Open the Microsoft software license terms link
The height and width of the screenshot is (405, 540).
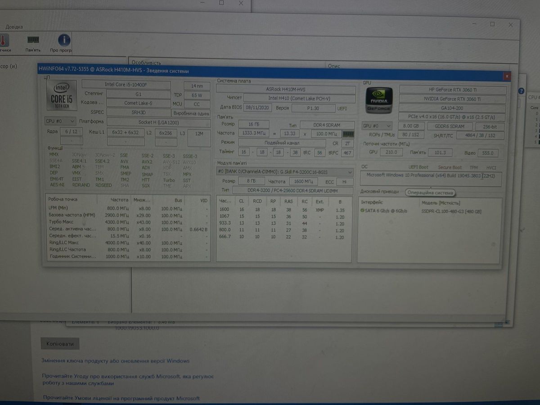[121, 398]
